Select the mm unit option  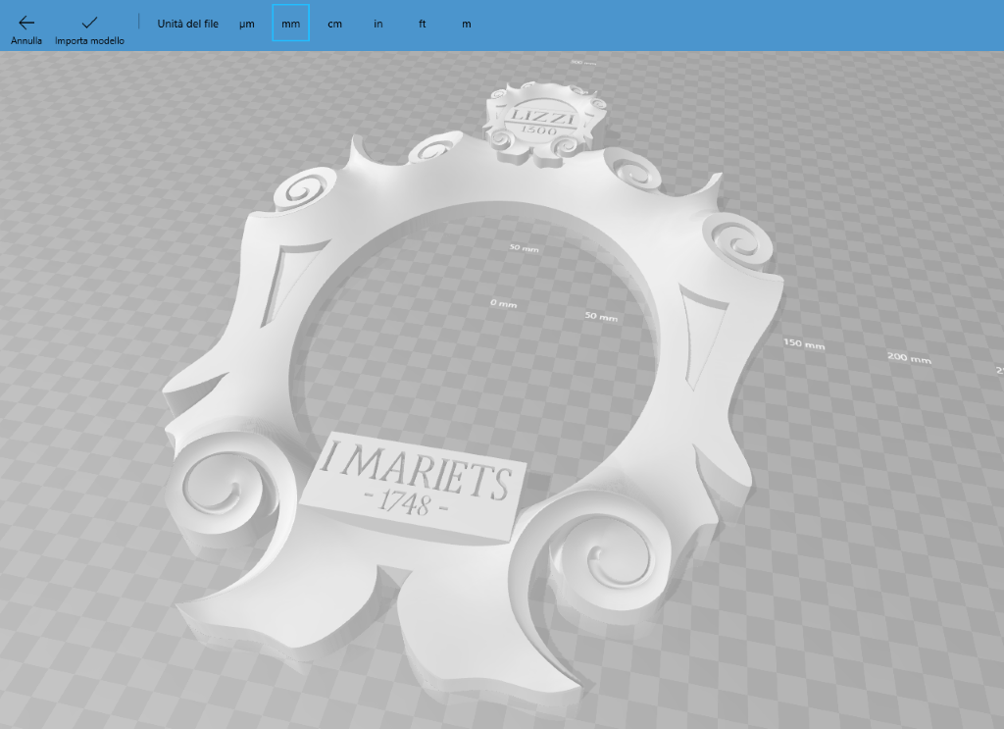[x=291, y=24]
